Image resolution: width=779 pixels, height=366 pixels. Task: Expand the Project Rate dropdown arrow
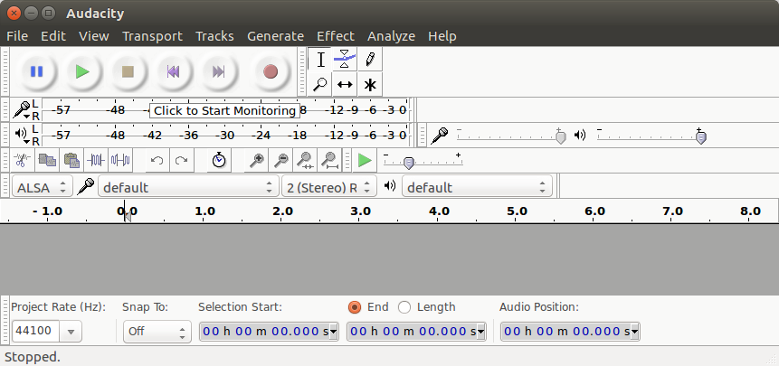point(71,332)
